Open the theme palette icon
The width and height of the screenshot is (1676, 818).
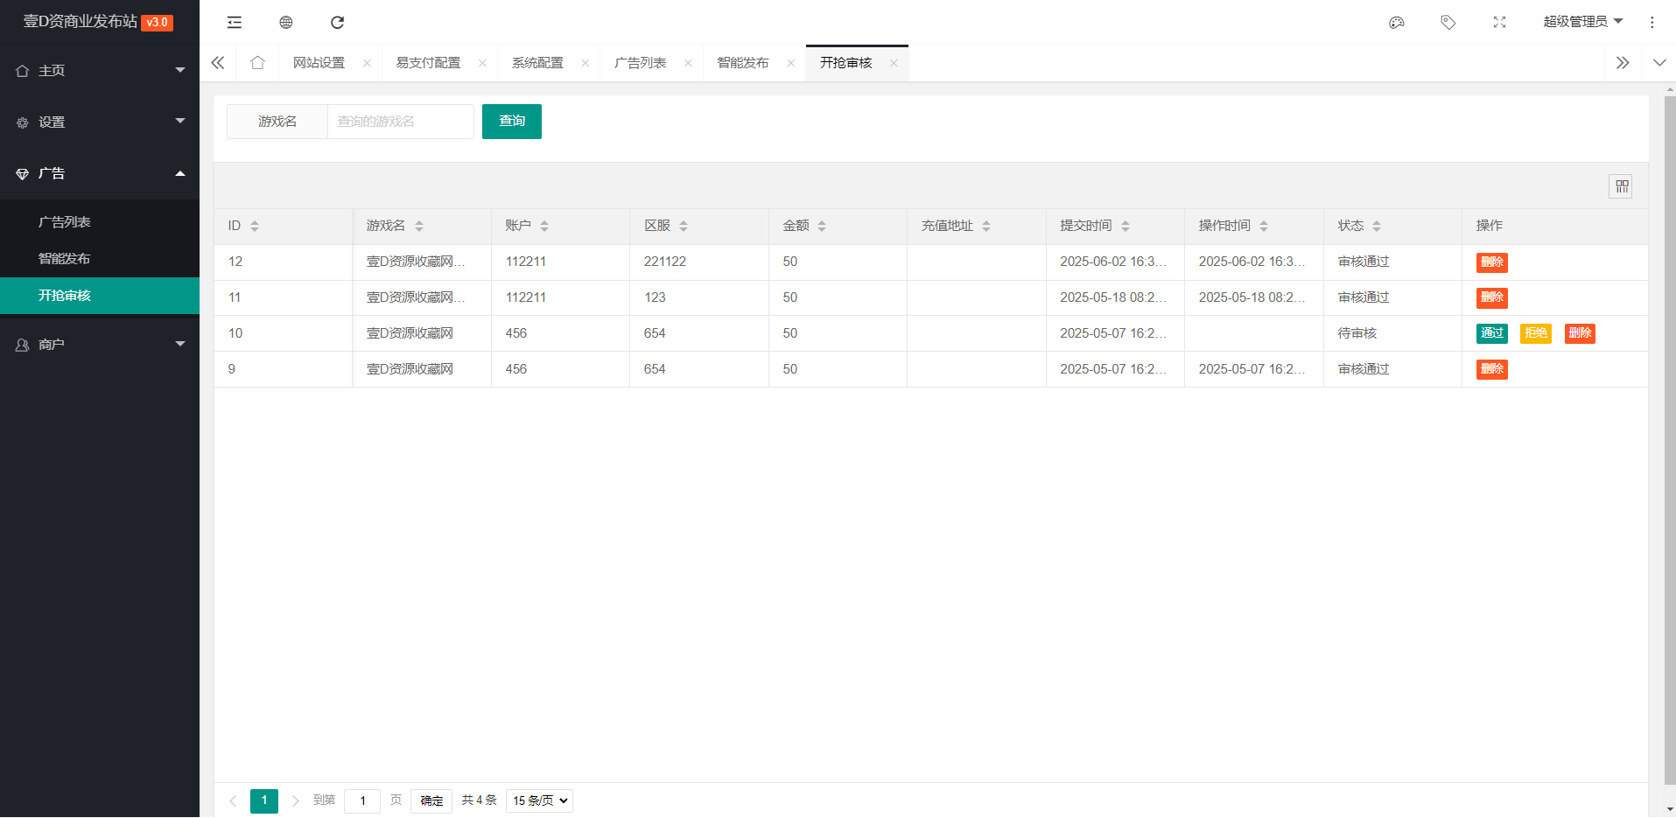pyautogui.click(x=1397, y=22)
